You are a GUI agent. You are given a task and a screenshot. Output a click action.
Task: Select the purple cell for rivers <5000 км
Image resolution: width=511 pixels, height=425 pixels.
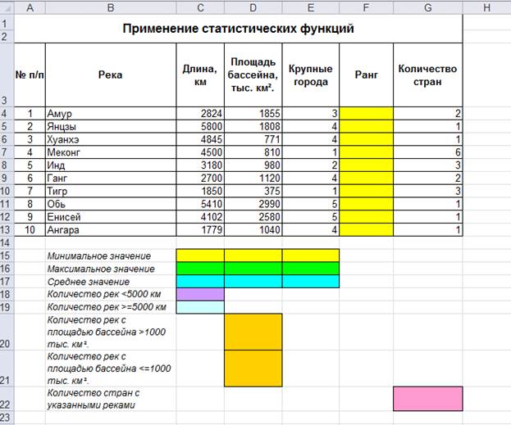(200, 294)
